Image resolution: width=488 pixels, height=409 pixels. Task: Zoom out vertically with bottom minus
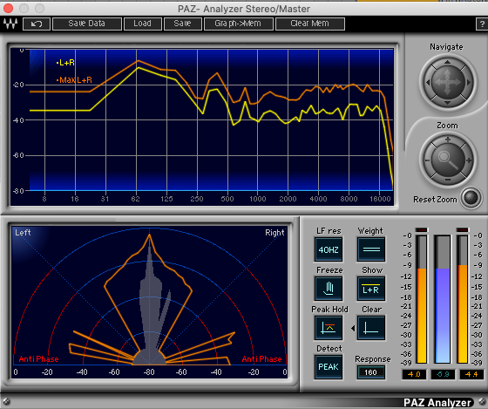click(448, 180)
